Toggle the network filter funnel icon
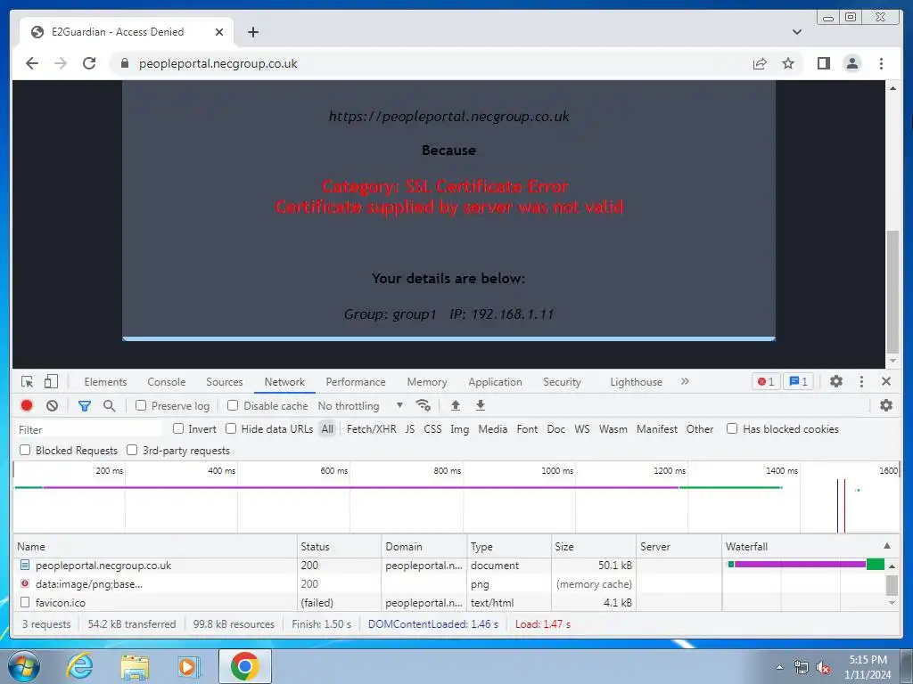 click(x=85, y=405)
